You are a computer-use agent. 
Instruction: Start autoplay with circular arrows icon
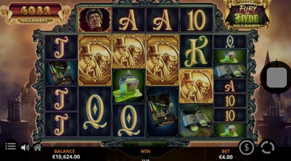[x=267, y=148]
